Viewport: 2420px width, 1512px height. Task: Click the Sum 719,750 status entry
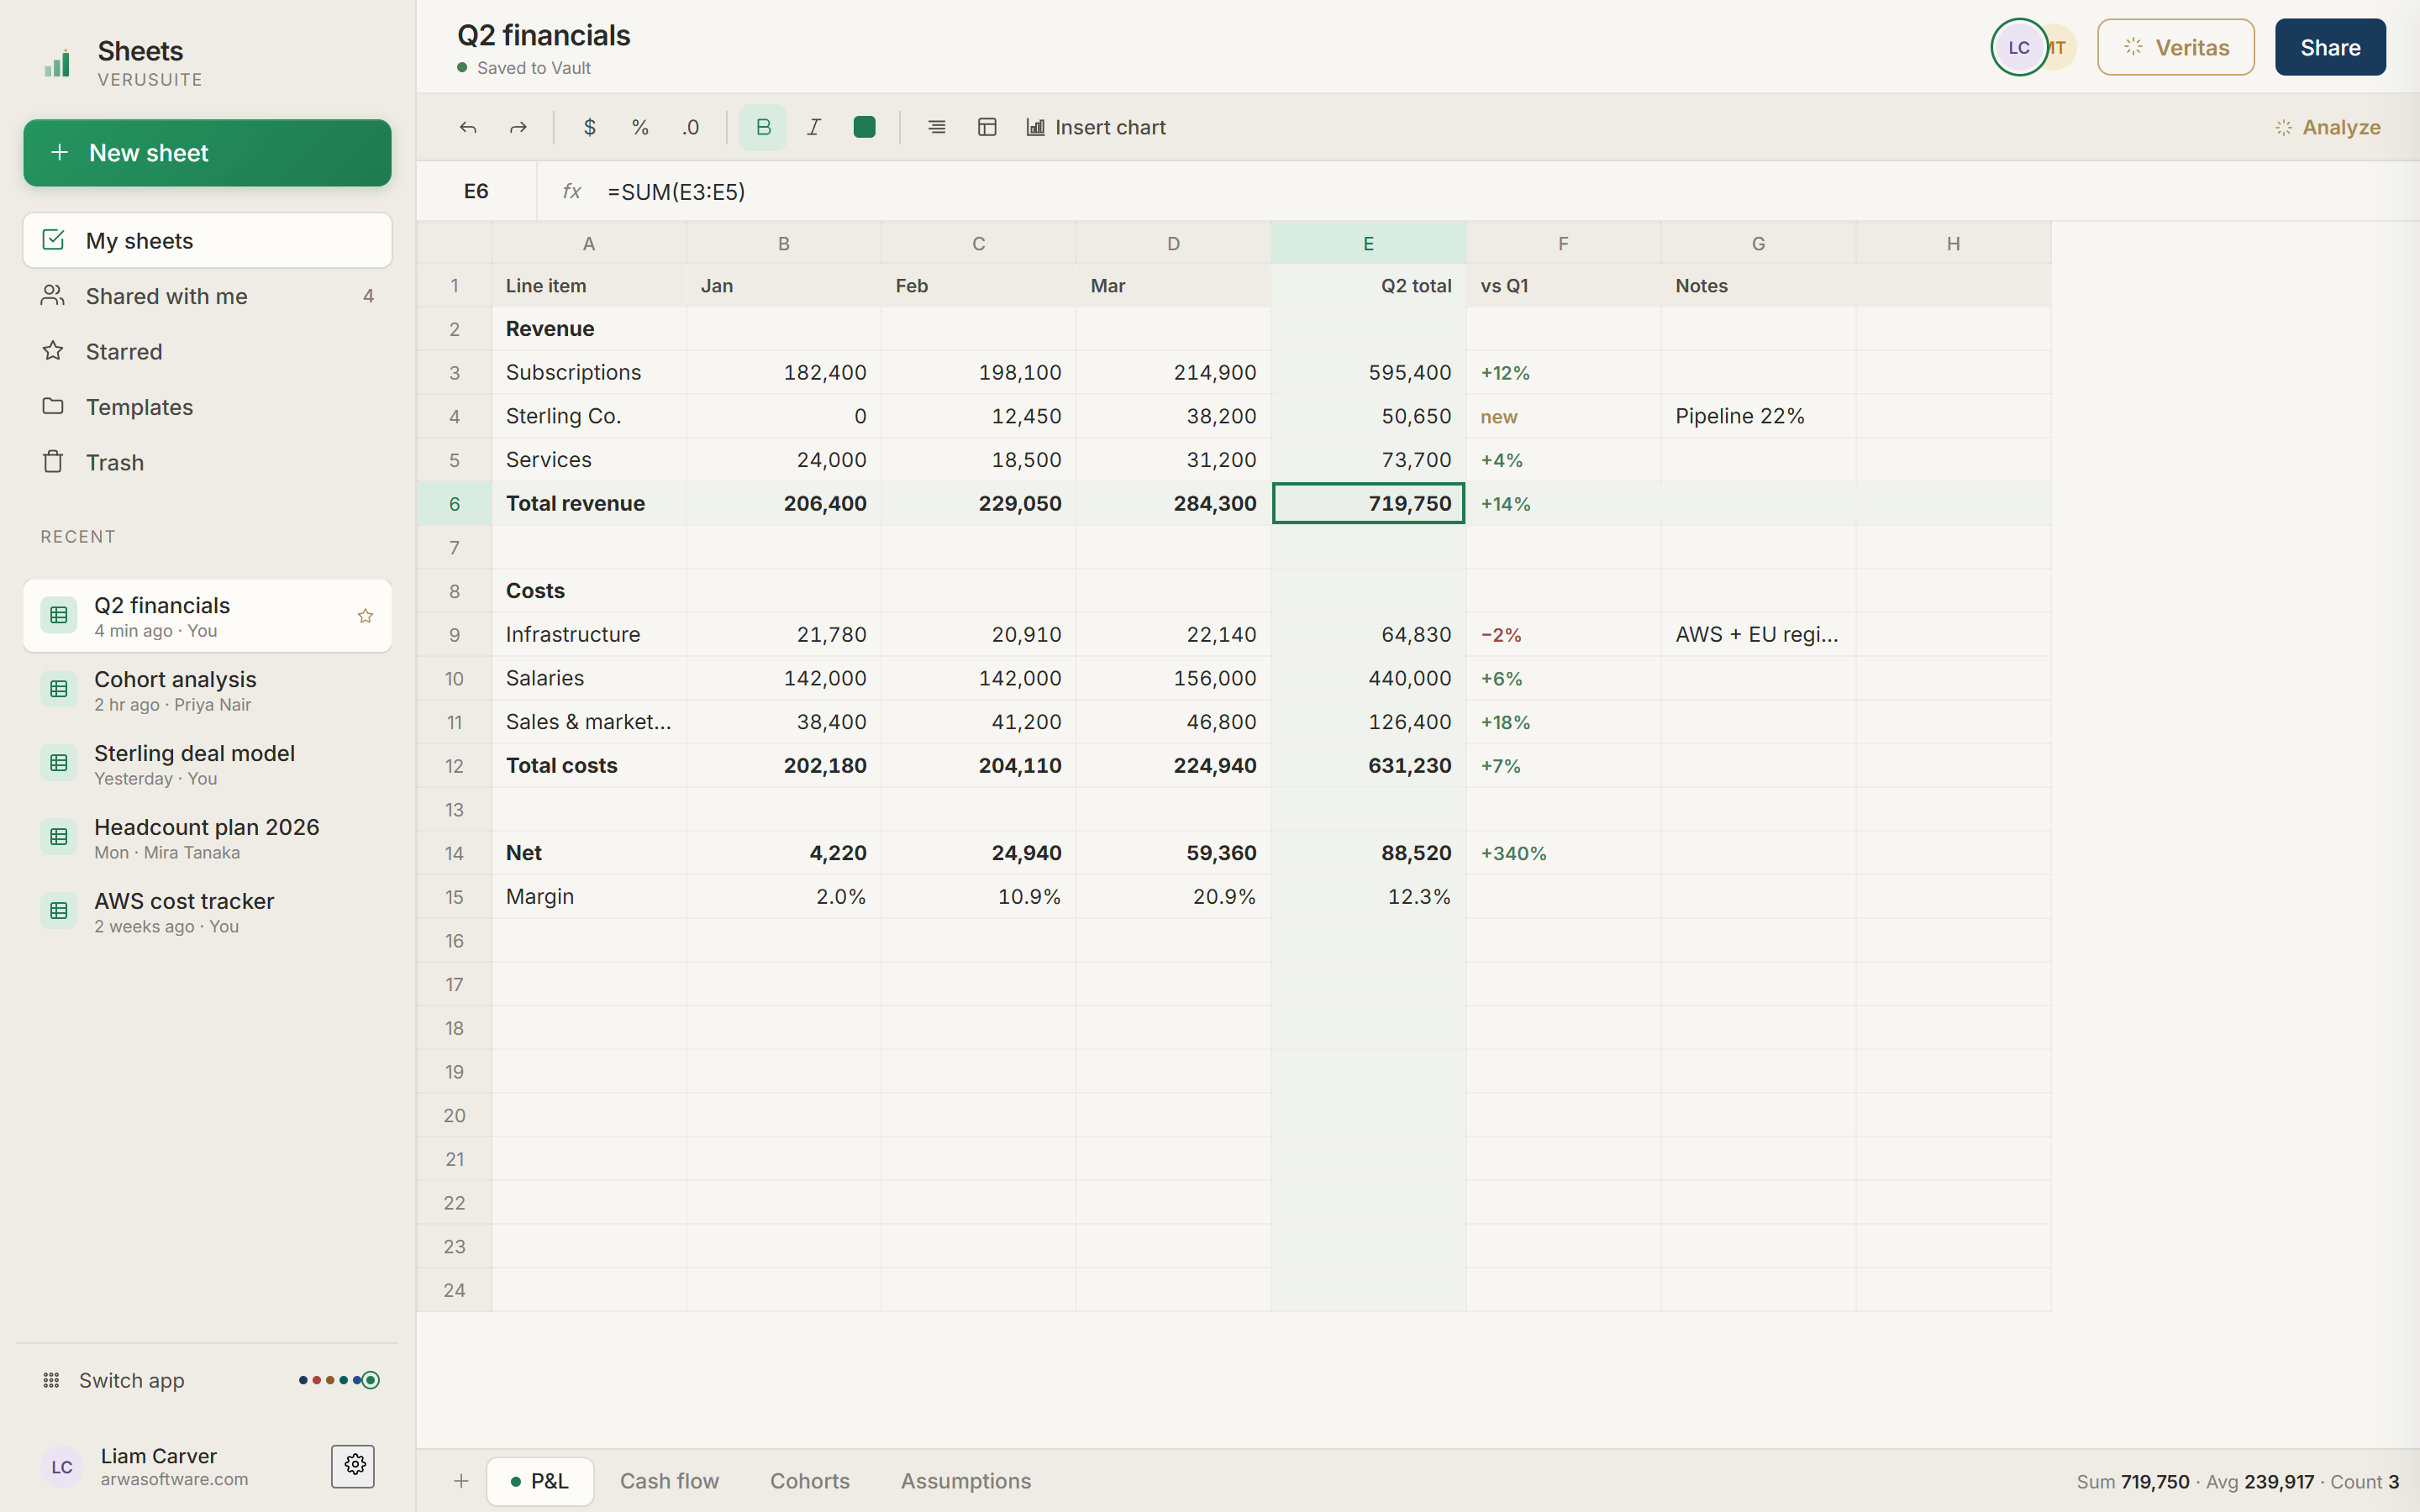coord(2132,1481)
